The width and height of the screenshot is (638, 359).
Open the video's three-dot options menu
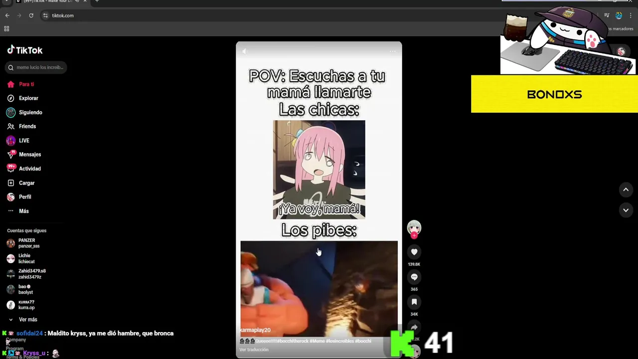(393, 51)
